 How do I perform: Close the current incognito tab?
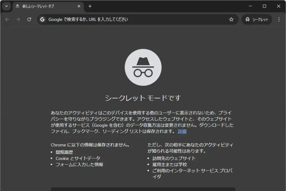pyautogui.click(x=79, y=6)
